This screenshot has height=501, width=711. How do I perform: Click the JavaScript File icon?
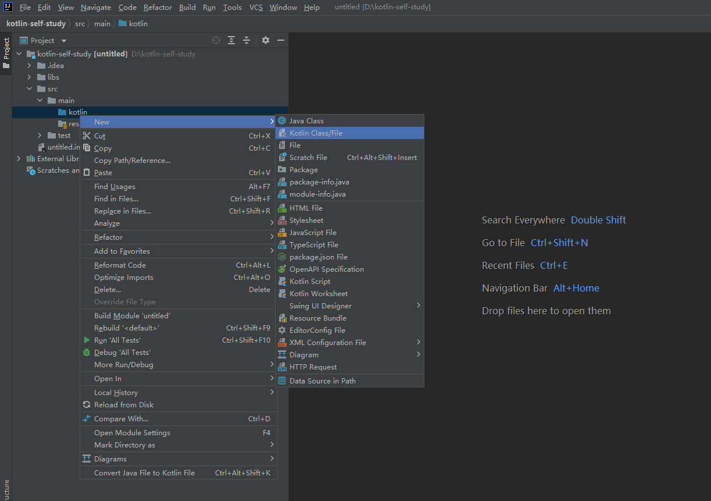(282, 233)
